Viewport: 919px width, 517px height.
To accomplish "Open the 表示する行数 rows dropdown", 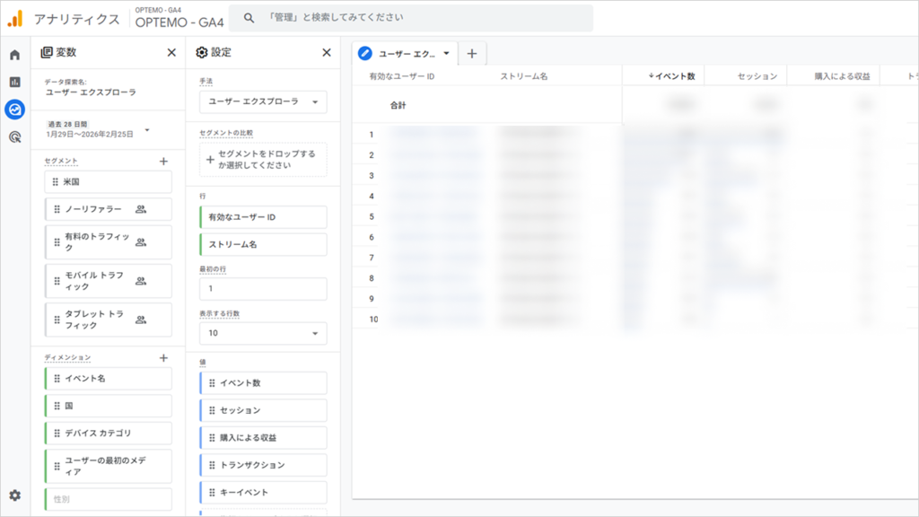I will tap(263, 332).
